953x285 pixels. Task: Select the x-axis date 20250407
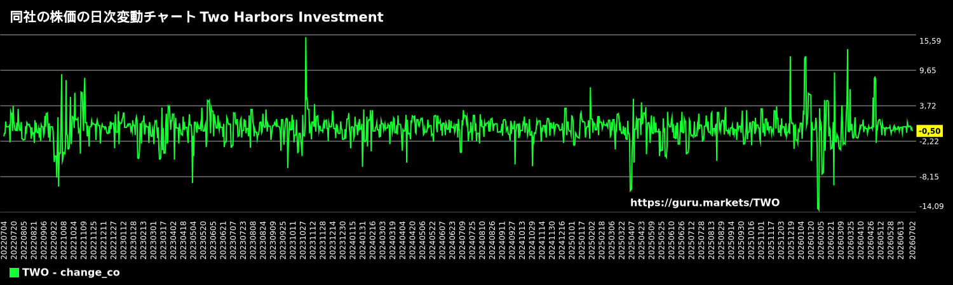(x=632, y=240)
